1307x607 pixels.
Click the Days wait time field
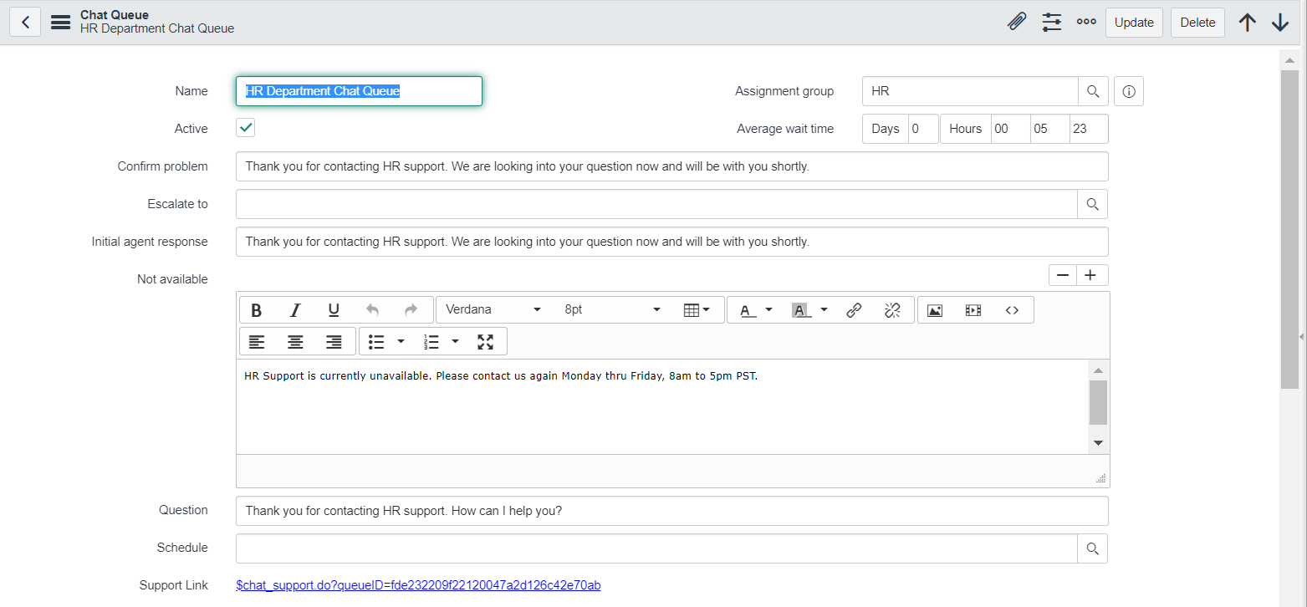923,129
